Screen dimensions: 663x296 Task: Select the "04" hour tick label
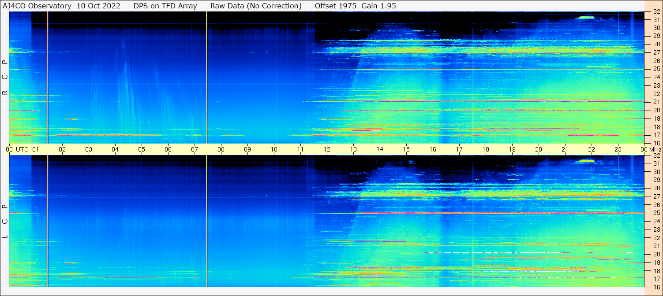click(115, 149)
